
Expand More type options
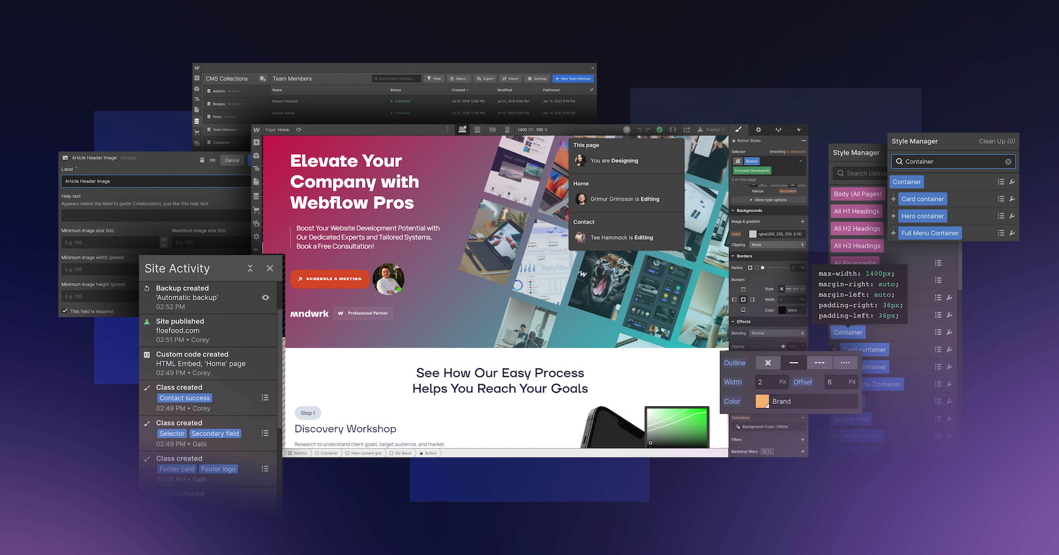click(x=768, y=200)
